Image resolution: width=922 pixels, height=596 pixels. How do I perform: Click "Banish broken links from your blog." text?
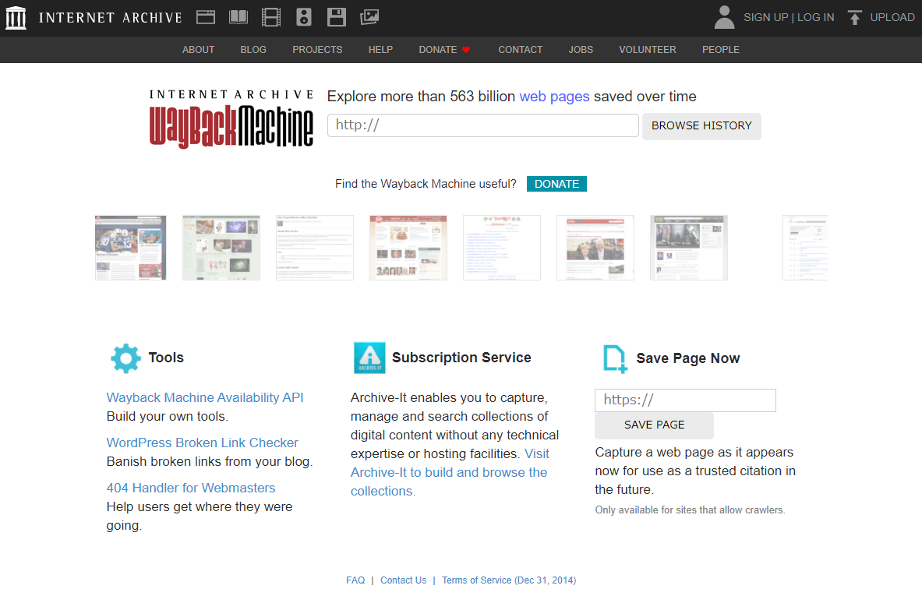click(210, 462)
